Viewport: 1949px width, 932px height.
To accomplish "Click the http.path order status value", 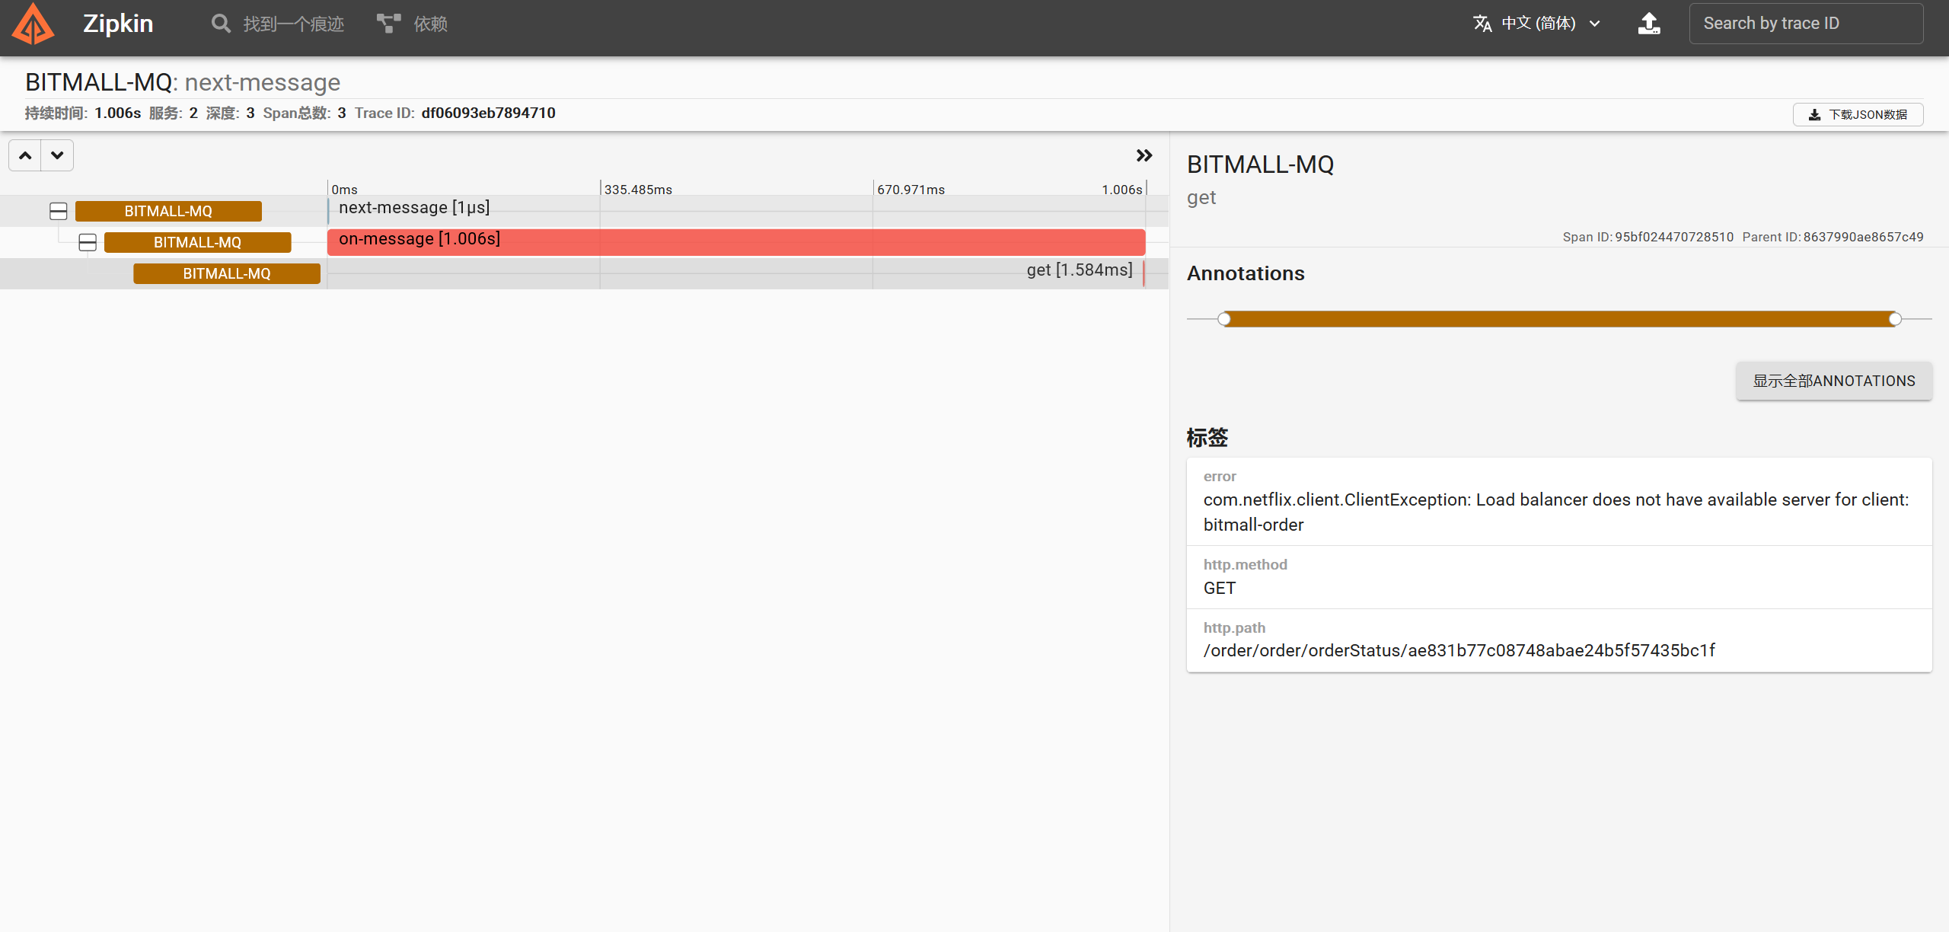I will coord(1459,650).
